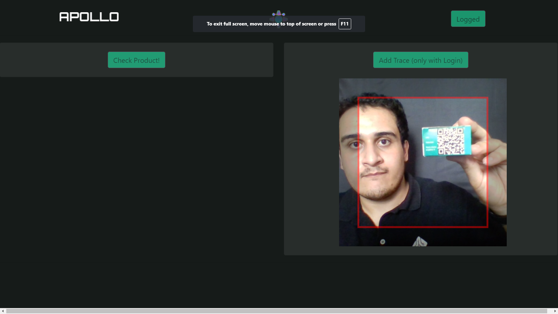Click Add Trace (only with Login)

pos(421,60)
